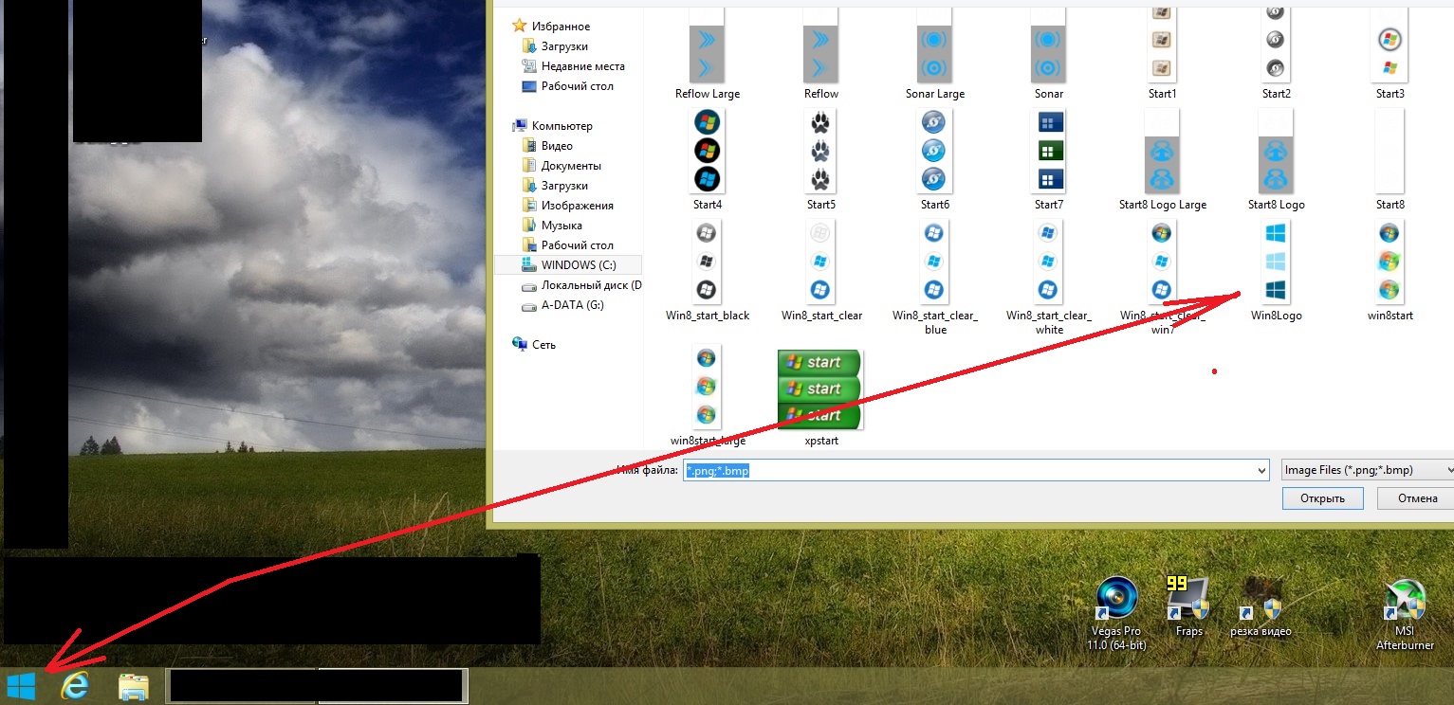Select the Локальный диск drive
Screen dimensions: 1454x705
click(x=581, y=285)
